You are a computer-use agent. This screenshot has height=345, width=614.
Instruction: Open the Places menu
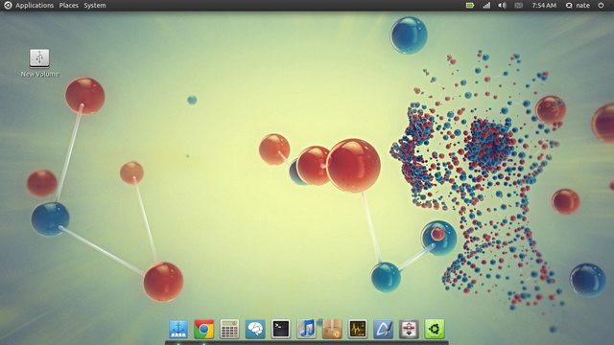coord(68,6)
